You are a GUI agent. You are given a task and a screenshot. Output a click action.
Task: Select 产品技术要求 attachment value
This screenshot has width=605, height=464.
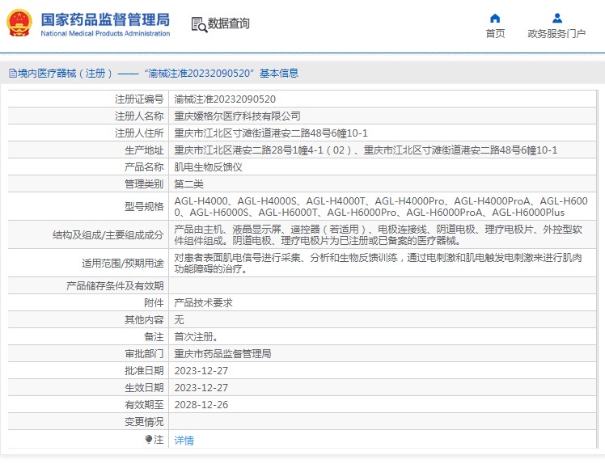coord(203,303)
